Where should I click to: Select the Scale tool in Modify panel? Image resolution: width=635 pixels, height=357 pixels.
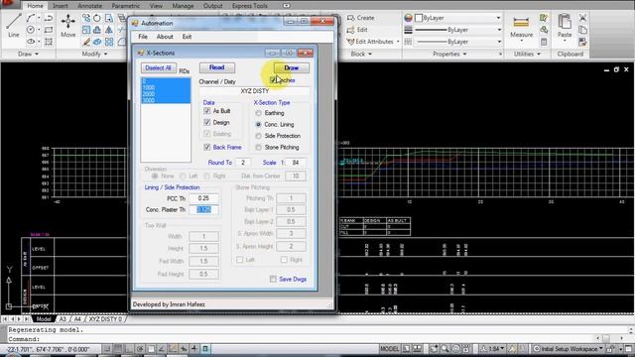coord(86,30)
